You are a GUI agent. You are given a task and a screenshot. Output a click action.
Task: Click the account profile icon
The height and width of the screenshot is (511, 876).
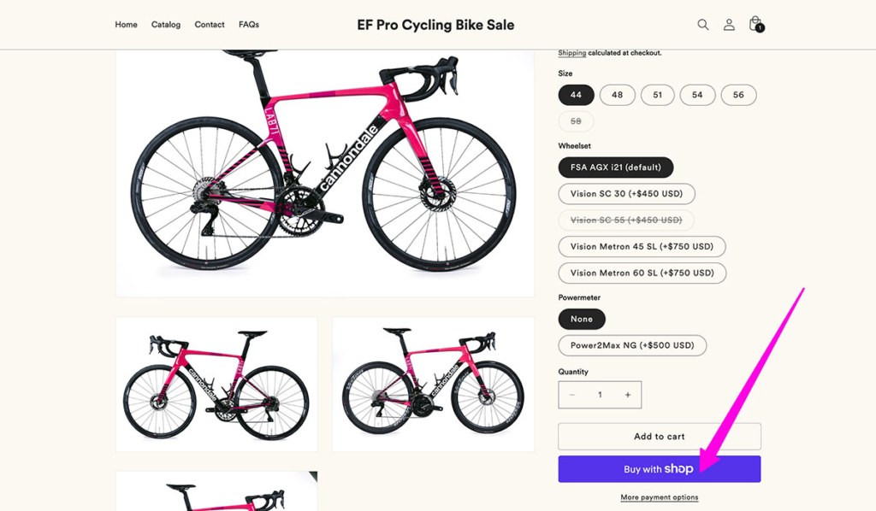729,25
